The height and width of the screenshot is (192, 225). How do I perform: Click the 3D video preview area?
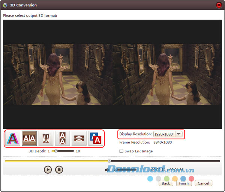[112, 74]
